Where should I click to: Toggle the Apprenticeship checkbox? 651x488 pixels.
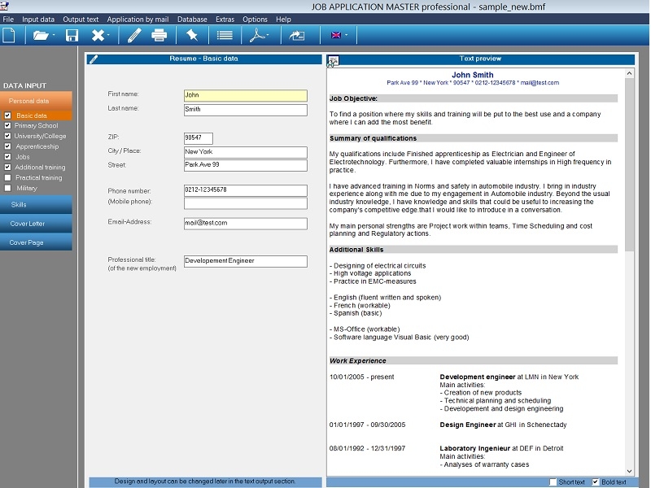pos(7,146)
